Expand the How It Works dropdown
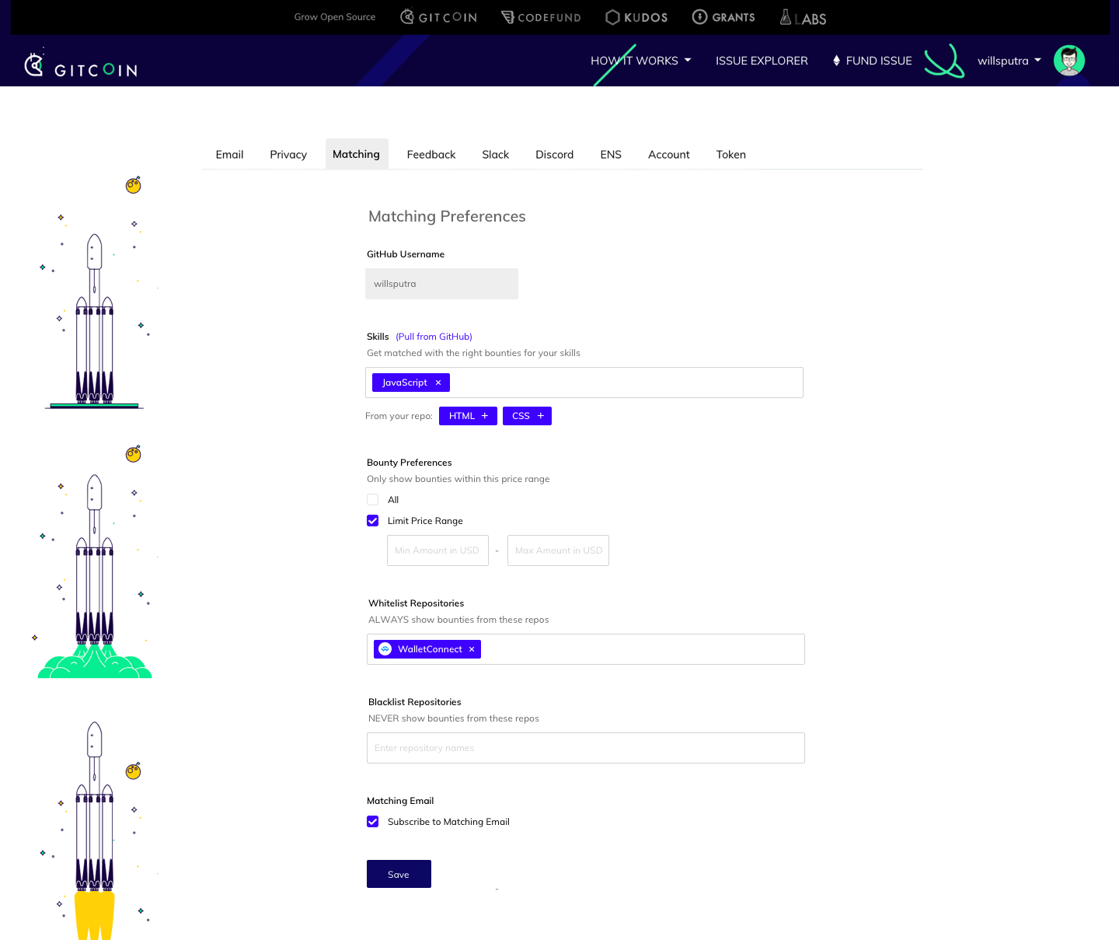Viewport: 1119px width, 940px height. (640, 61)
